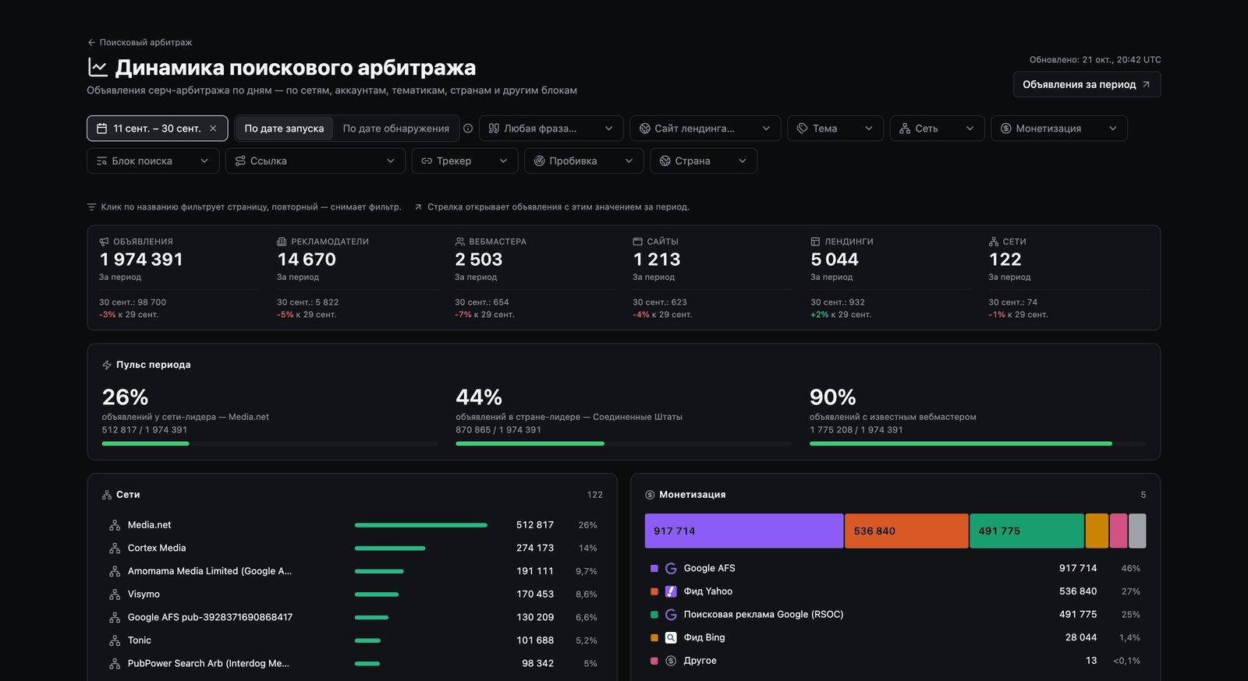Open Любая фраза dropdown

[x=551, y=129]
